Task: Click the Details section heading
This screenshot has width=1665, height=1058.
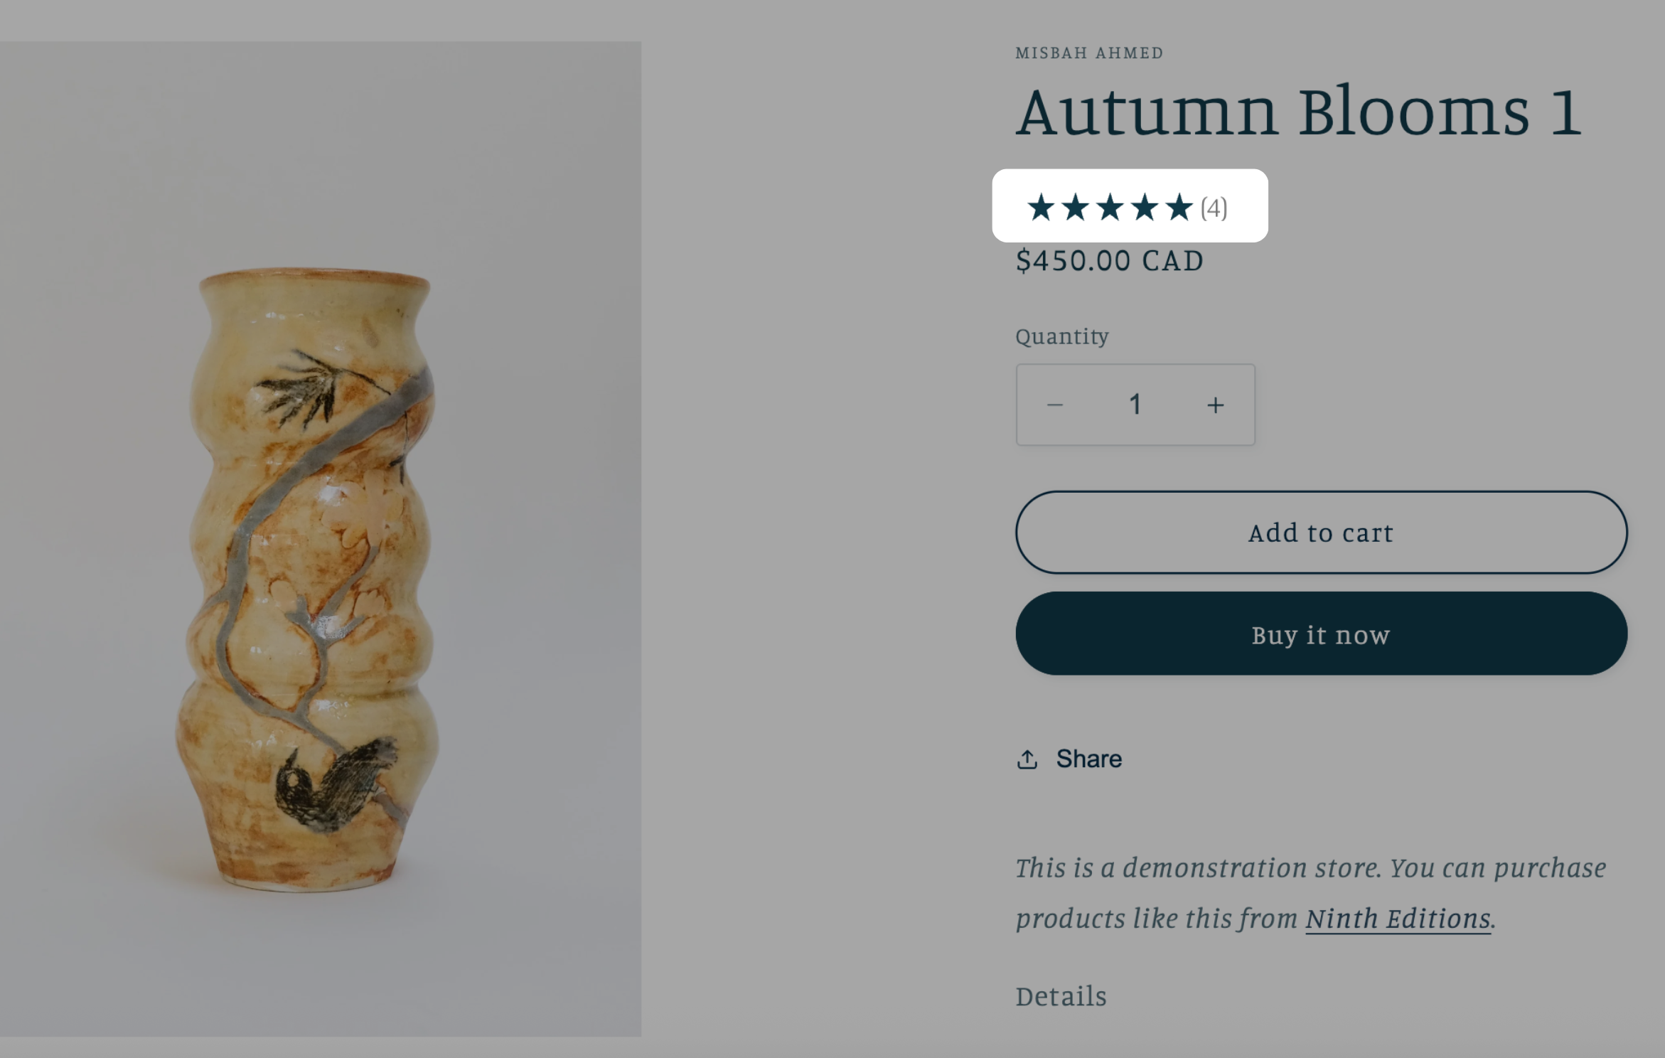Action: 1061,996
